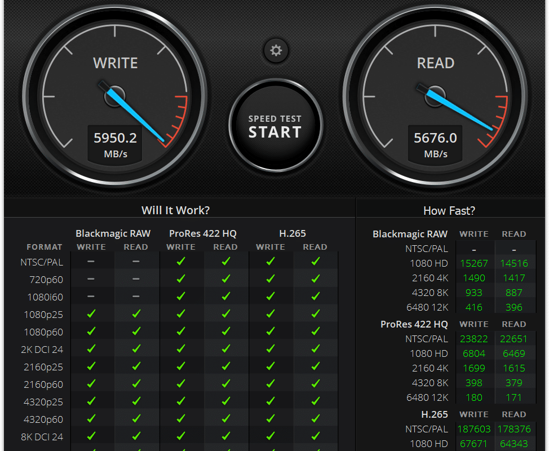Click 2K DCI 24 ProRes write checkmark

[181, 349]
